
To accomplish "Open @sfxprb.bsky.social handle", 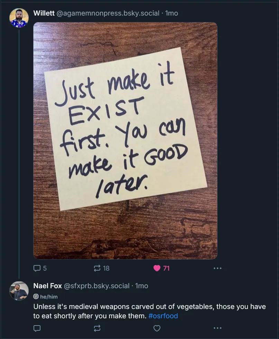I will (96, 286).
